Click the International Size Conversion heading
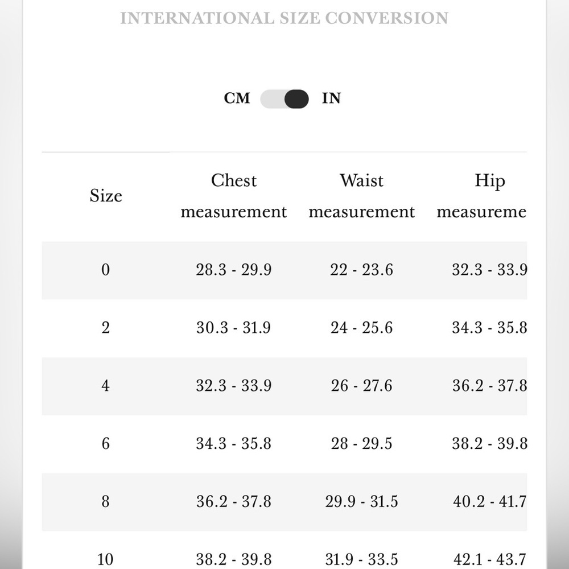This screenshot has height=569, width=569. coord(284,18)
